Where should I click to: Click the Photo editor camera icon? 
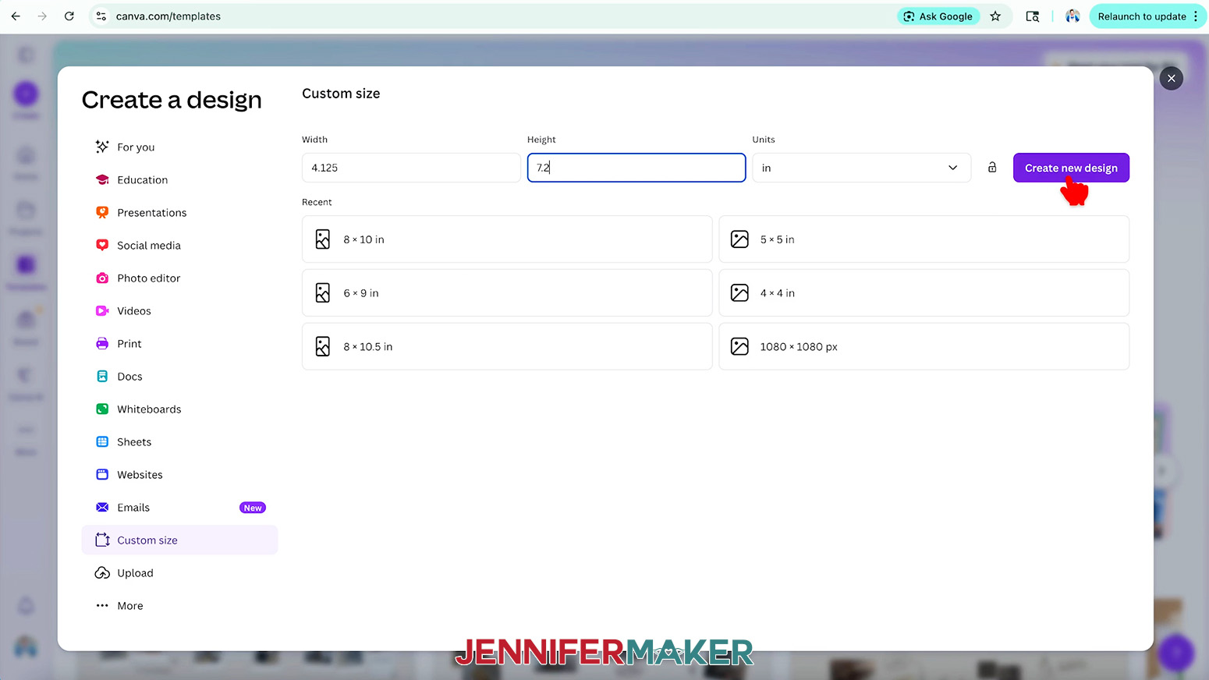coord(102,278)
